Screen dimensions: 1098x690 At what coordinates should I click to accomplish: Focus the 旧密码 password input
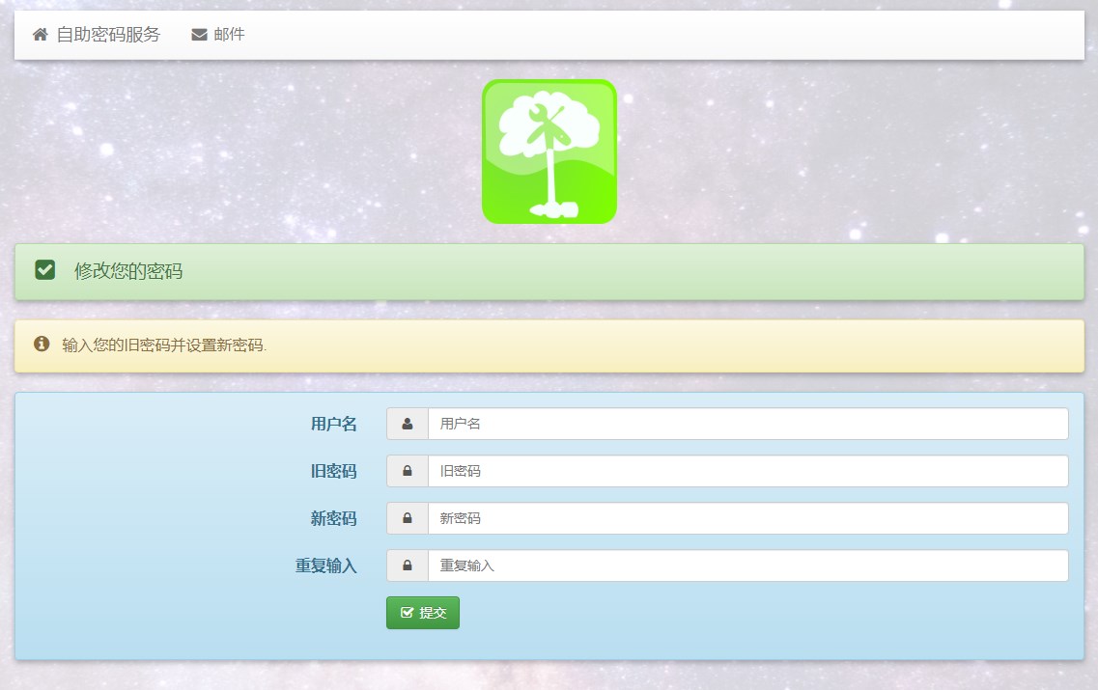tap(747, 471)
